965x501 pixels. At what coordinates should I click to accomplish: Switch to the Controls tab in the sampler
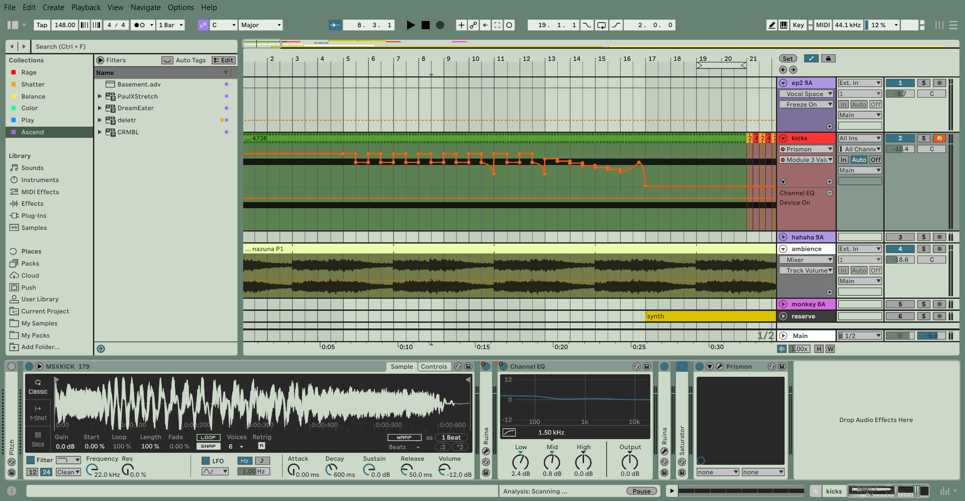point(434,367)
